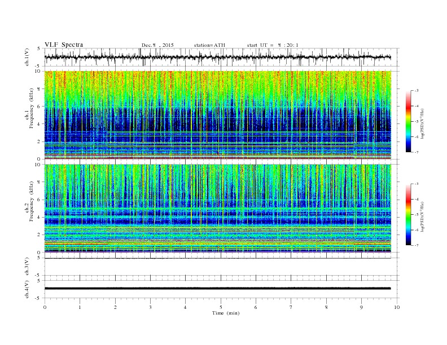Click the time axis tick label '1'
The image size is (447, 345).
click(x=80, y=307)
